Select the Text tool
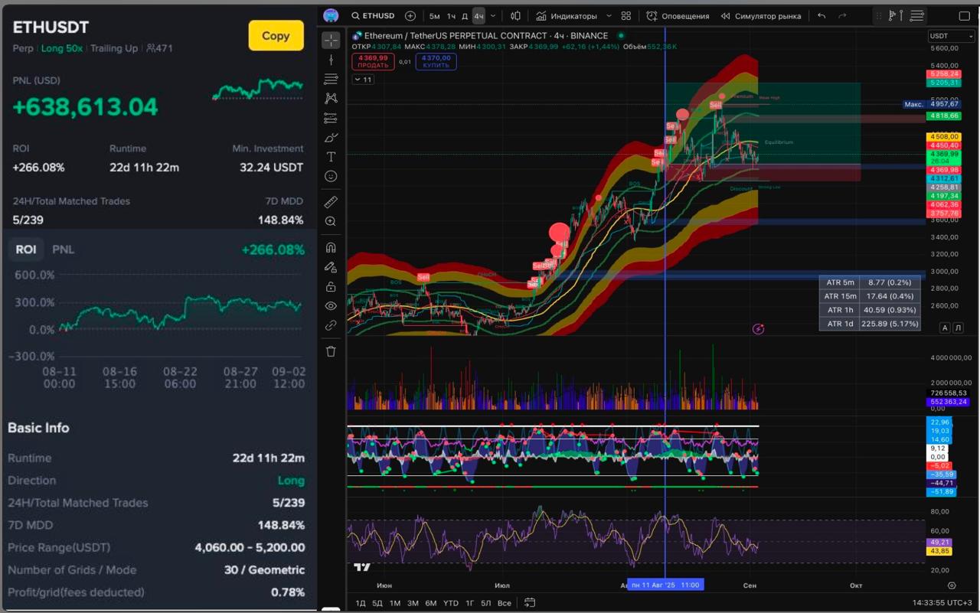This screenshot has height=613, width=980. (x=331, y=157)
